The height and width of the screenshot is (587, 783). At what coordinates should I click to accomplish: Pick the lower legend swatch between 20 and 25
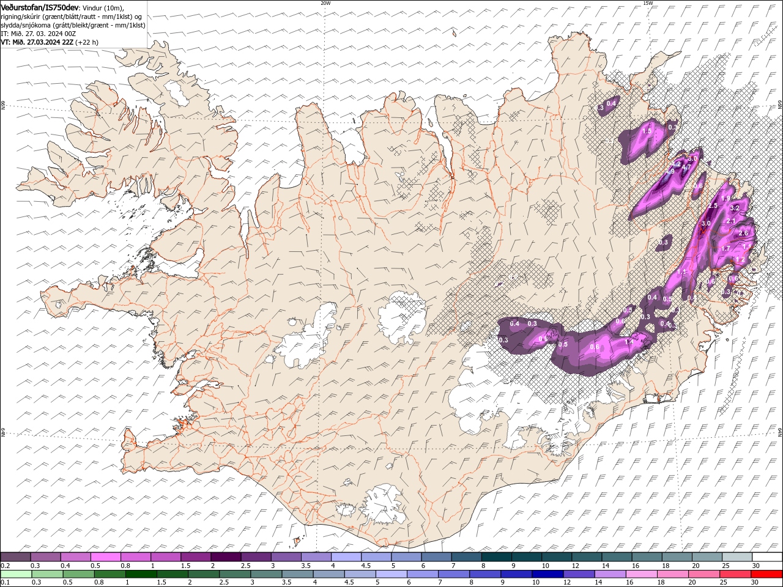[x=703, y=574]
